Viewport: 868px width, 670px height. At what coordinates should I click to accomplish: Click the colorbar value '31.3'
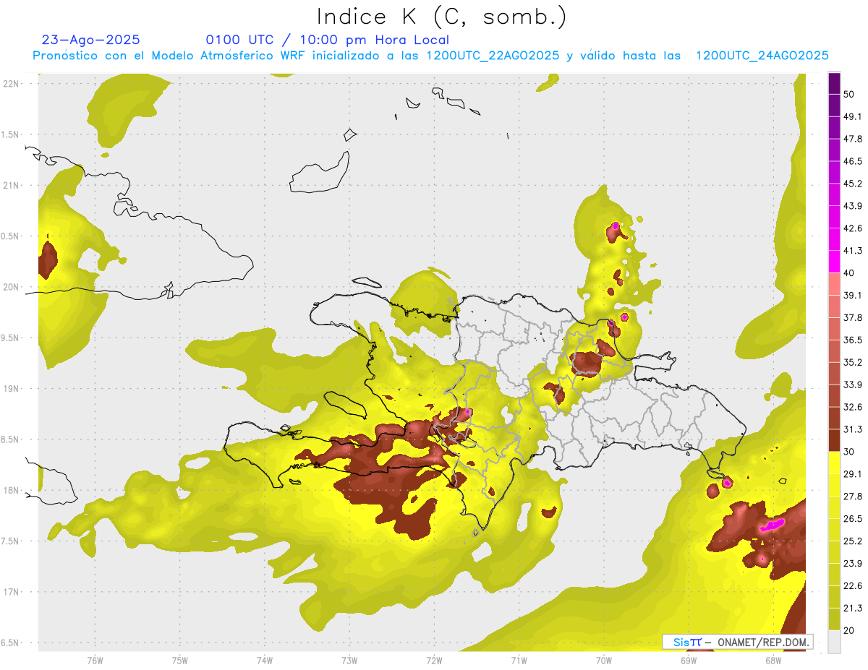point(853,429)
